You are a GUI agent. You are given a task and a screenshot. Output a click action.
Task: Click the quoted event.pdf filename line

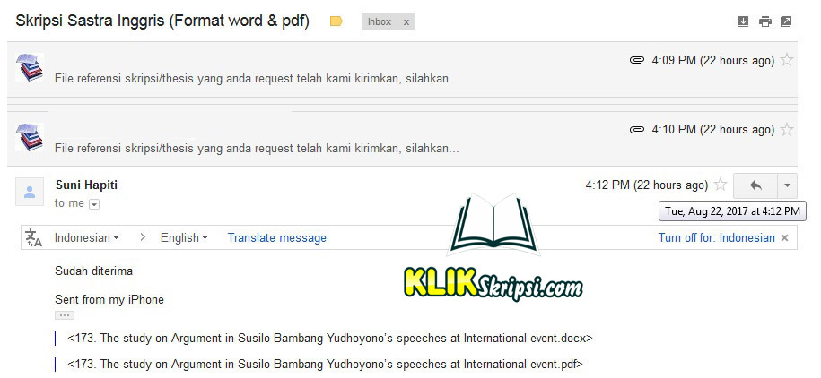[325, 364]
